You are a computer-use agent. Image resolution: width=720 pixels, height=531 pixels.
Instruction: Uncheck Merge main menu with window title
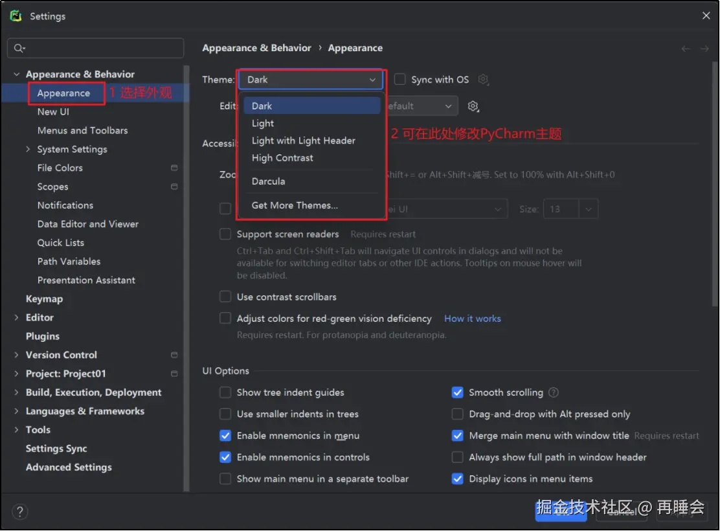(x=457, y=435)
